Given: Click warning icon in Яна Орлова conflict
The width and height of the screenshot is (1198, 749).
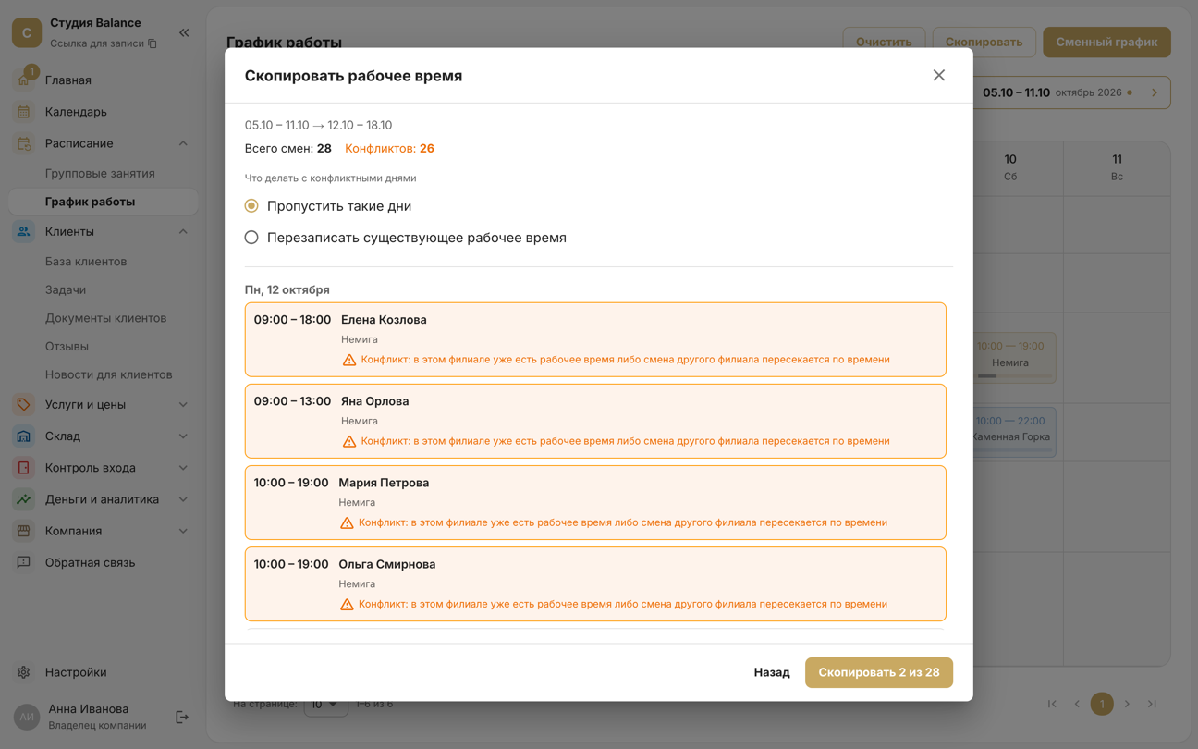Looking at the screenshot, I should pos(349,441).
